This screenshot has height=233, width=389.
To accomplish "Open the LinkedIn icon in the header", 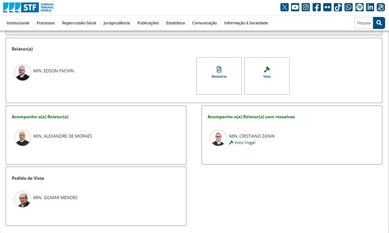I will coord(370,7).
